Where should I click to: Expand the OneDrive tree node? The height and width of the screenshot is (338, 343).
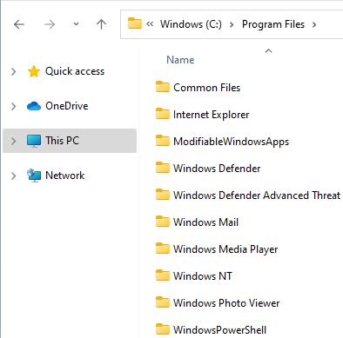click(x=13, y=106)
